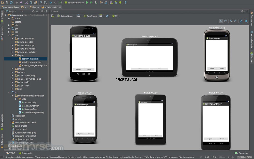Select the MainActivity class
Screen dimensions: 254x159
(30, 102)
